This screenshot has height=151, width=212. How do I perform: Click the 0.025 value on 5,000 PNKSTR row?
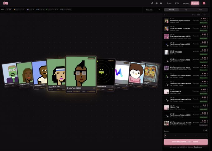pos(204,89)
